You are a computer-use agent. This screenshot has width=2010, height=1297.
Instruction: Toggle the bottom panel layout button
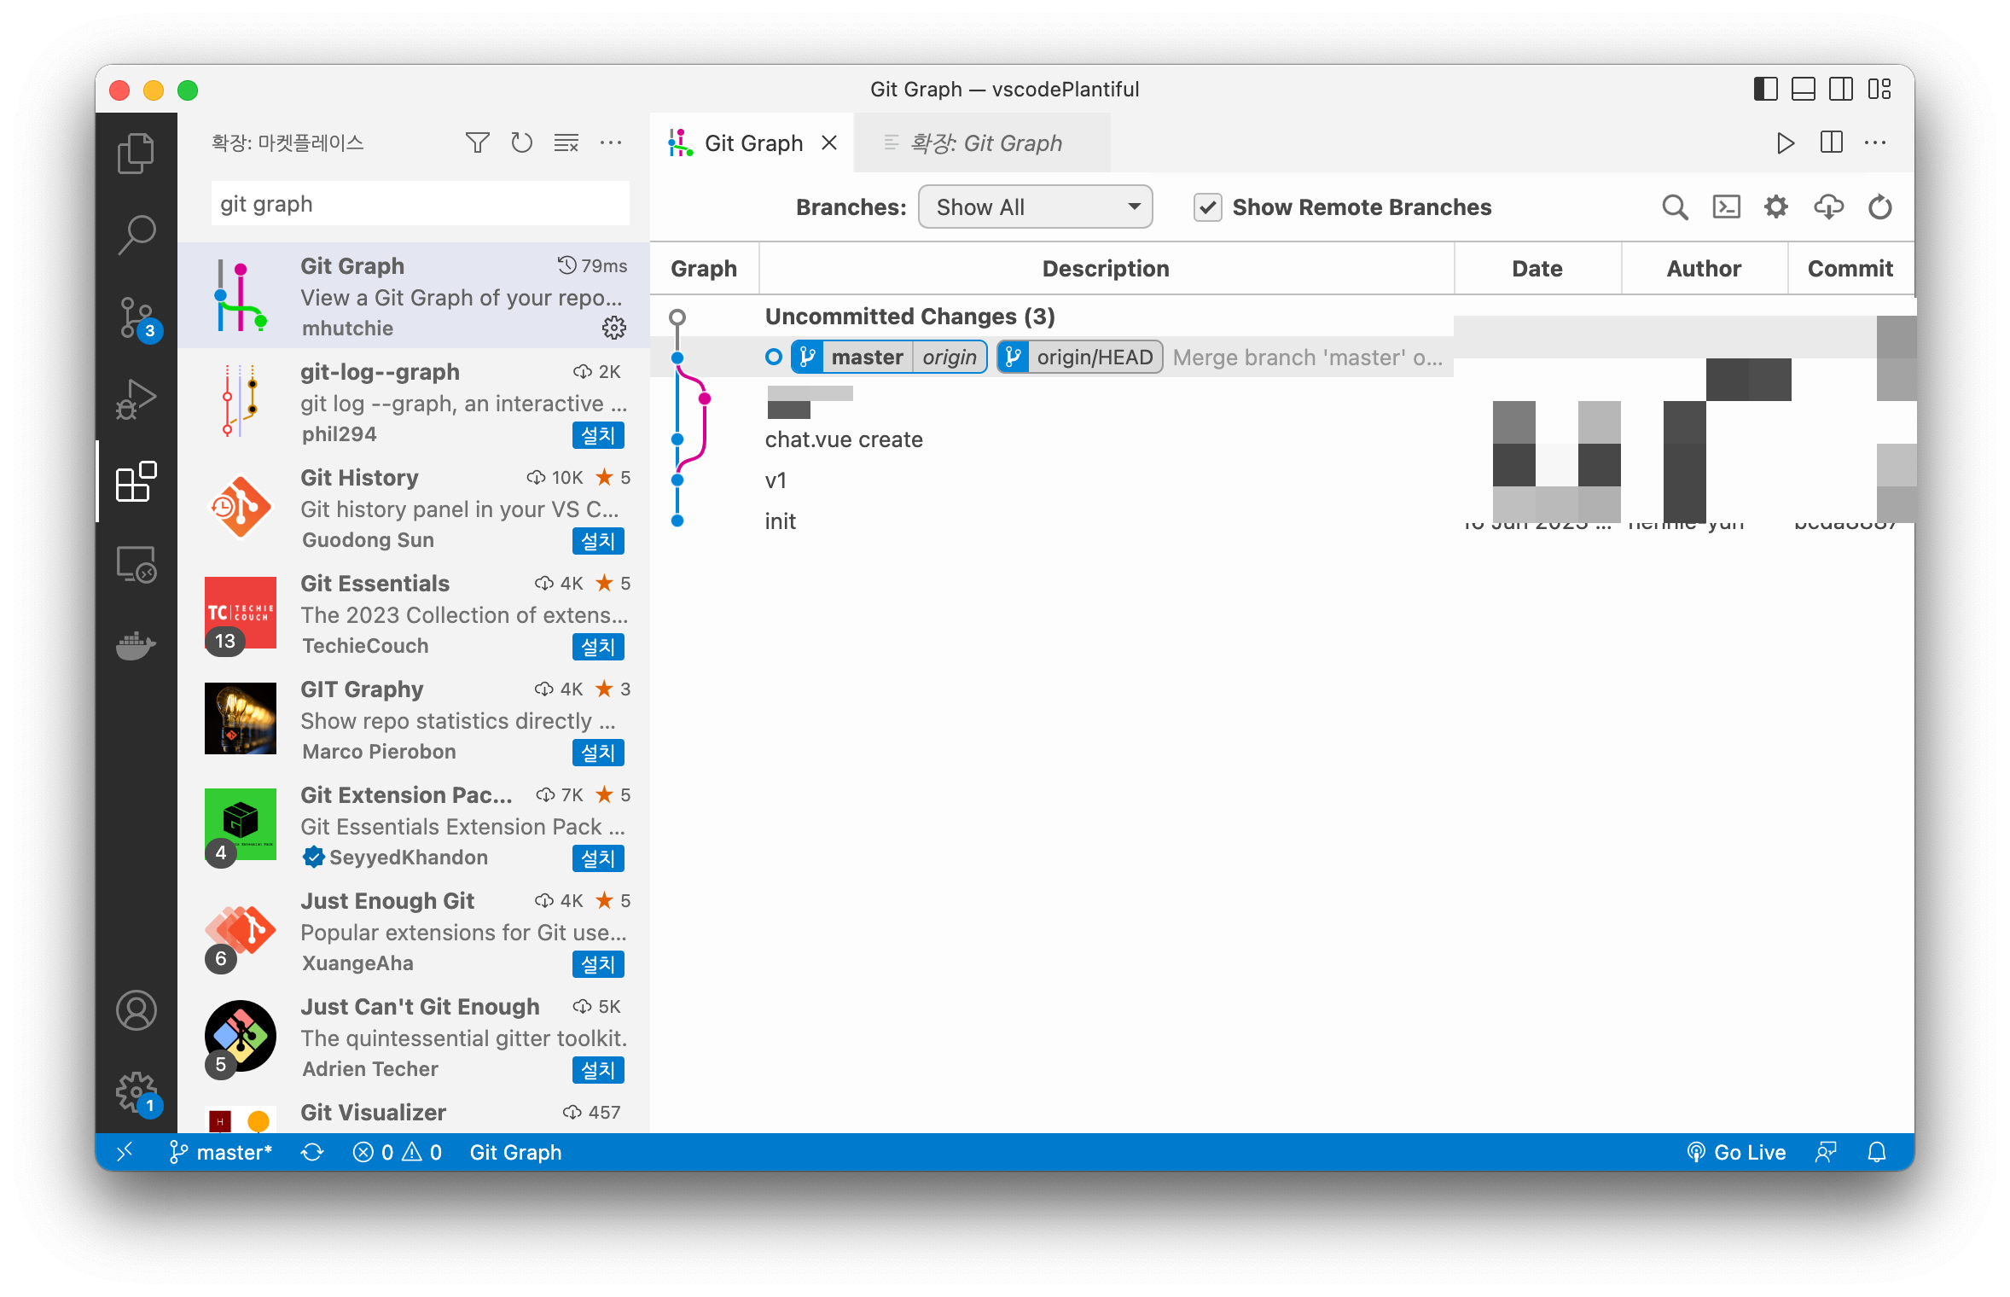tap(1803, 90)
